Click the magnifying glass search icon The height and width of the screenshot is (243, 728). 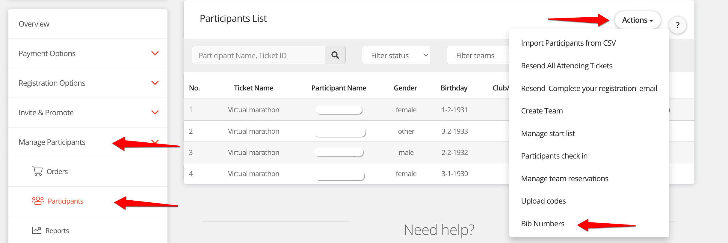(335, 55)
